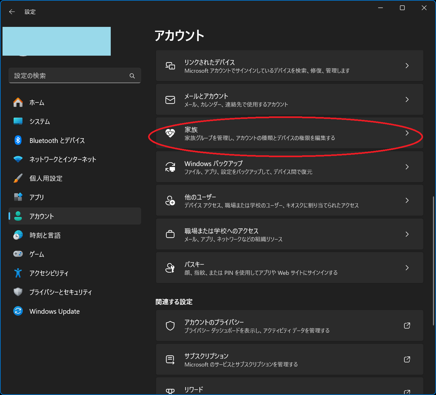436x395 pixels.
Task: Click the システム monitor icon
Action: (x=18, y=121)
